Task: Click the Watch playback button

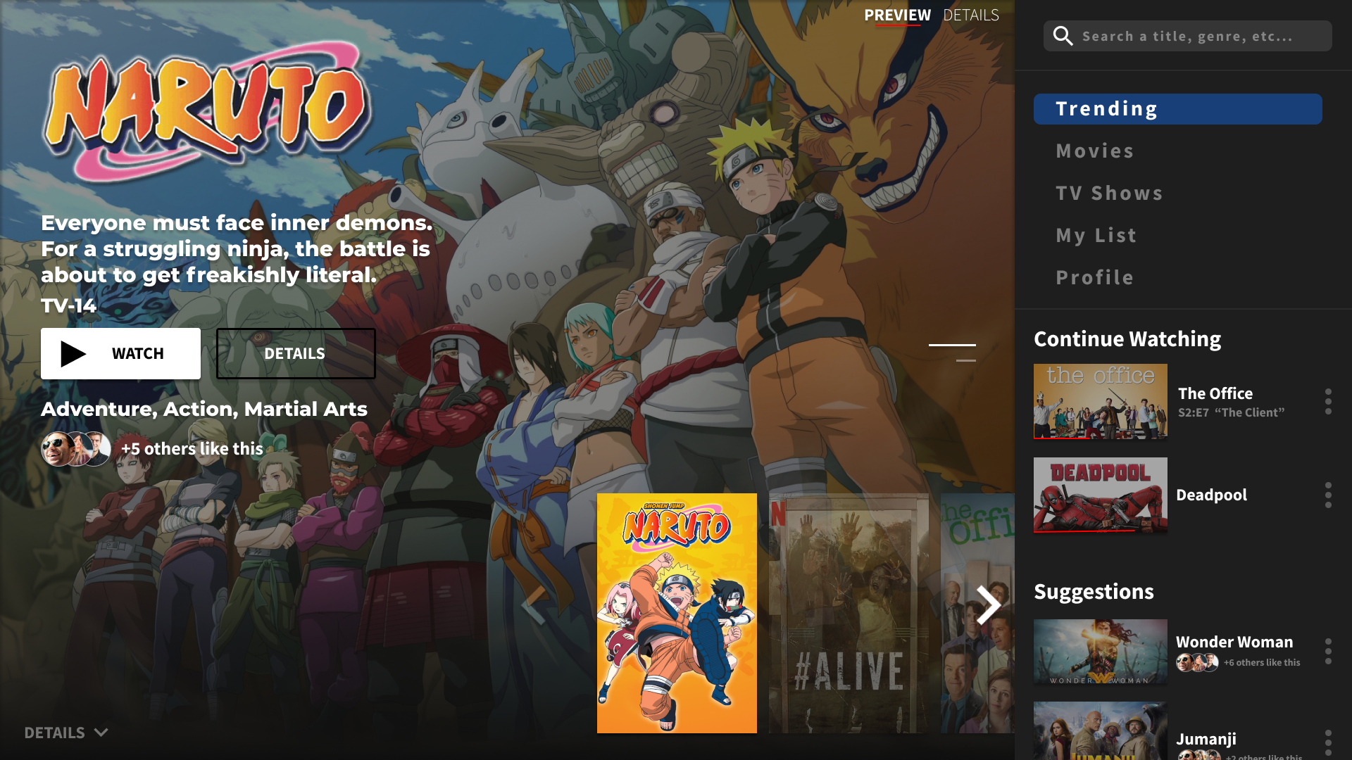Action: point(120,353)
